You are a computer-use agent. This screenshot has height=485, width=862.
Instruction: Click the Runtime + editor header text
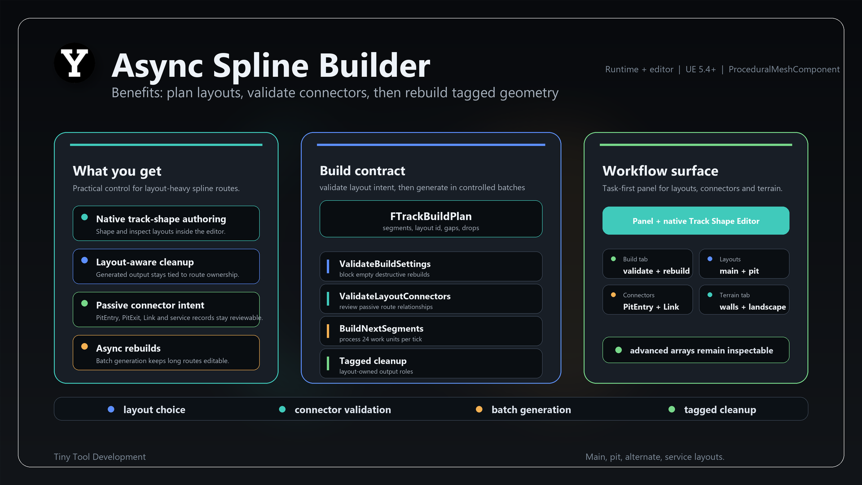pyautogui.click(x=639, y=69)
